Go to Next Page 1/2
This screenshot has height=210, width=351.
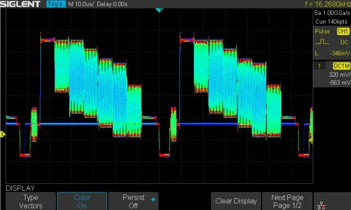pos(287,202)
